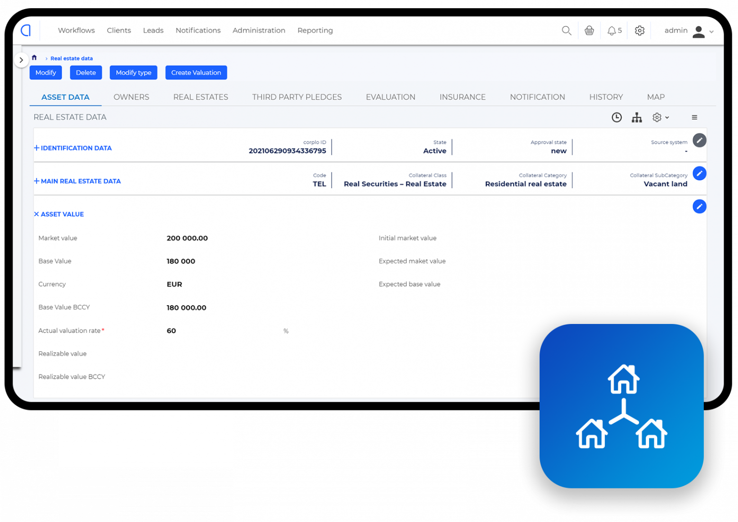The height and width of the screenshot is (522, 738).
Task: Open the admin user dropdown
Action: pos(689,31)
